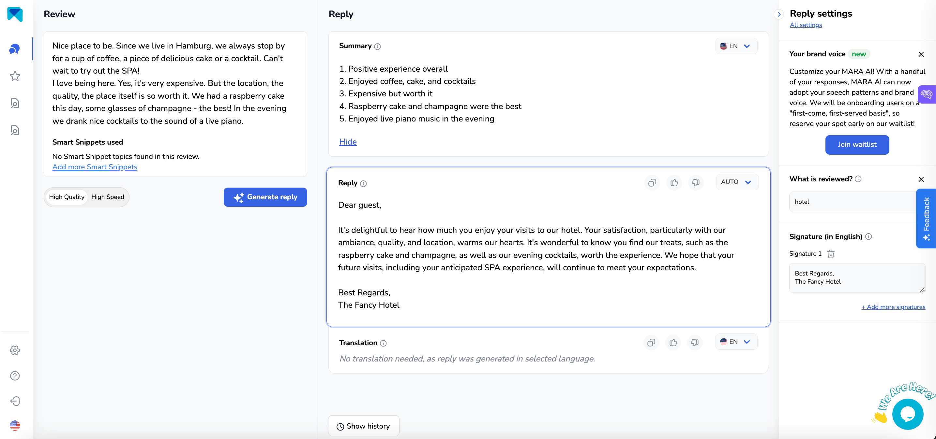Edit the Signature 1 text area

tap(857, 277)
